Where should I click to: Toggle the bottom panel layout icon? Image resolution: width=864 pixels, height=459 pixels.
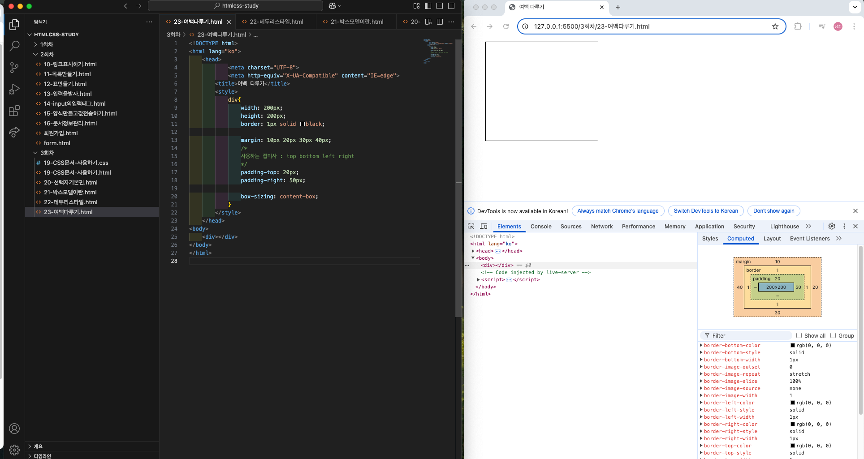click(440, 6)
